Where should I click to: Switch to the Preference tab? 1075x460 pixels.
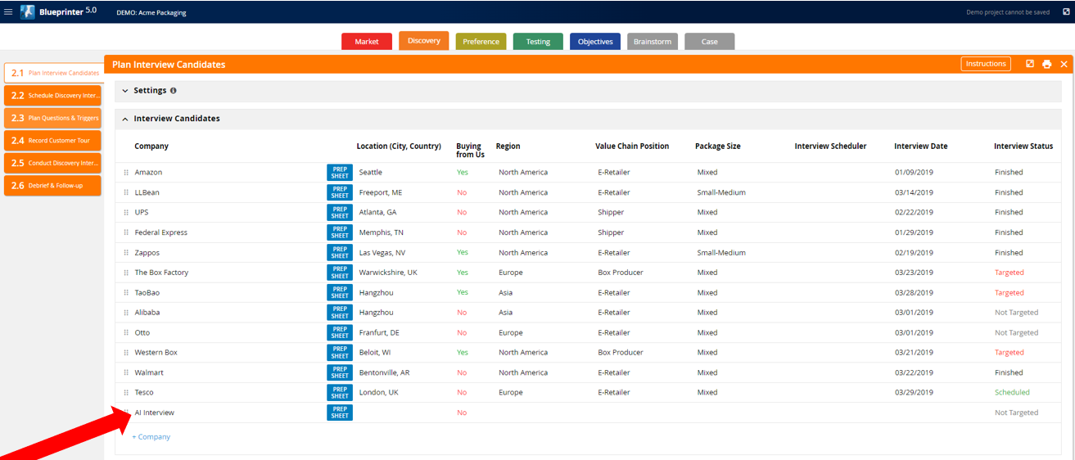481,42
